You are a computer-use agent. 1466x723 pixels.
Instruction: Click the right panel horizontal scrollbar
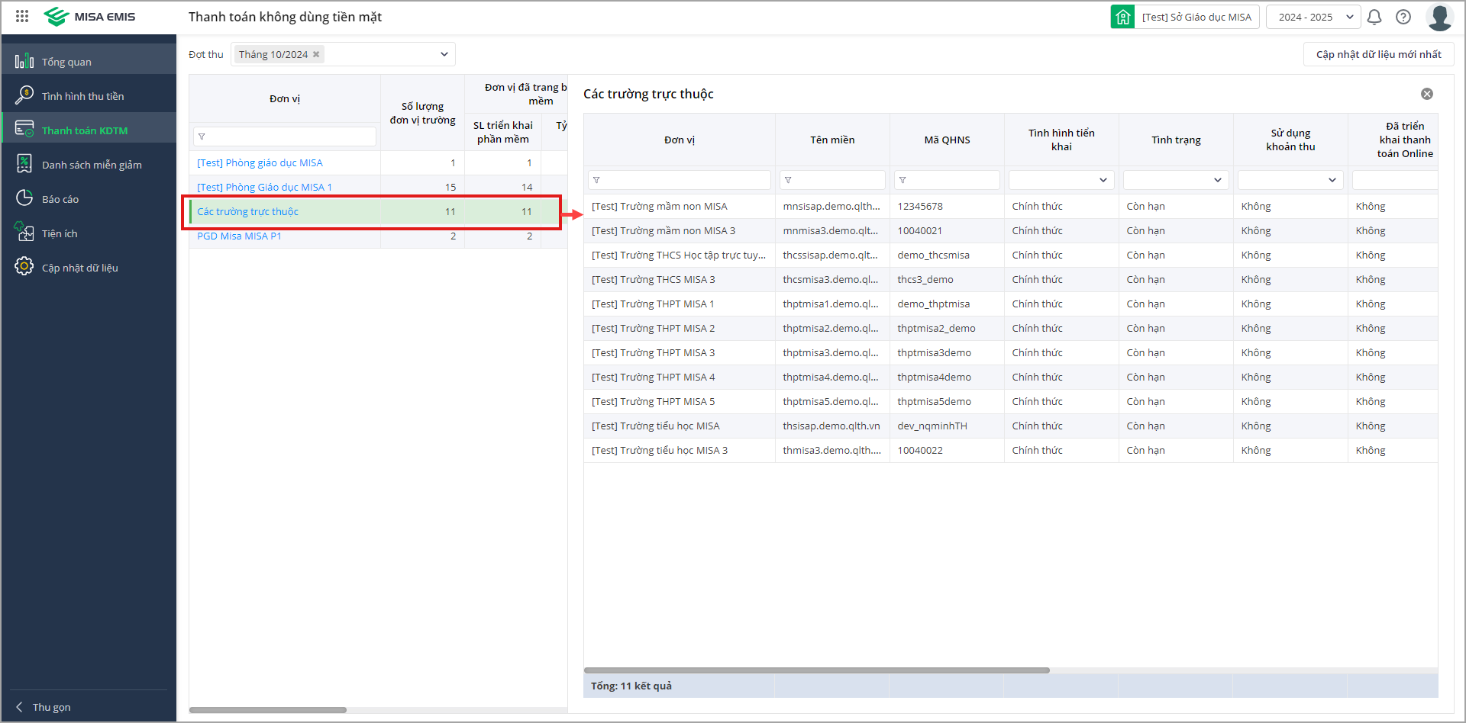pyautogui.click(x=817, y=670)
